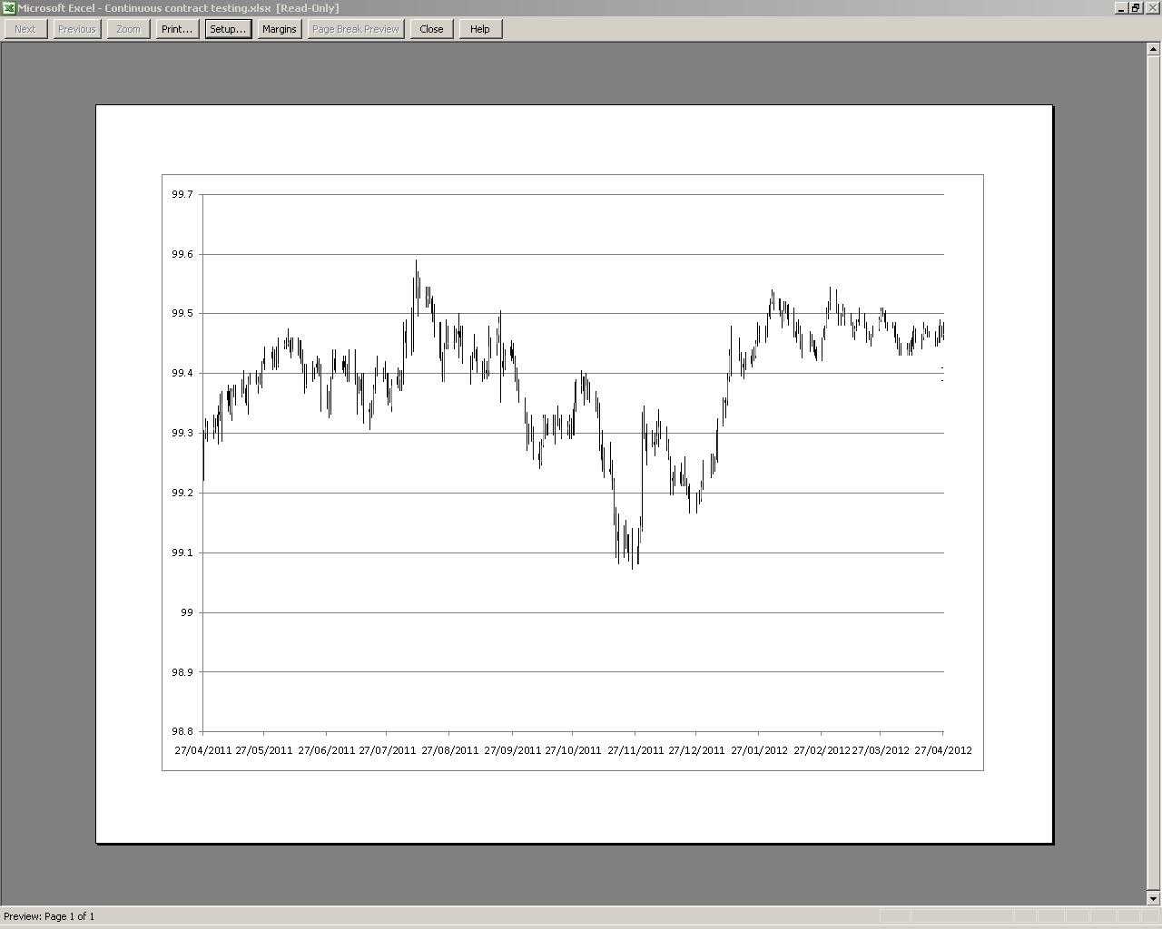Click the 27/12/2011 date label

pyautogui.click(x=697, y=750)
